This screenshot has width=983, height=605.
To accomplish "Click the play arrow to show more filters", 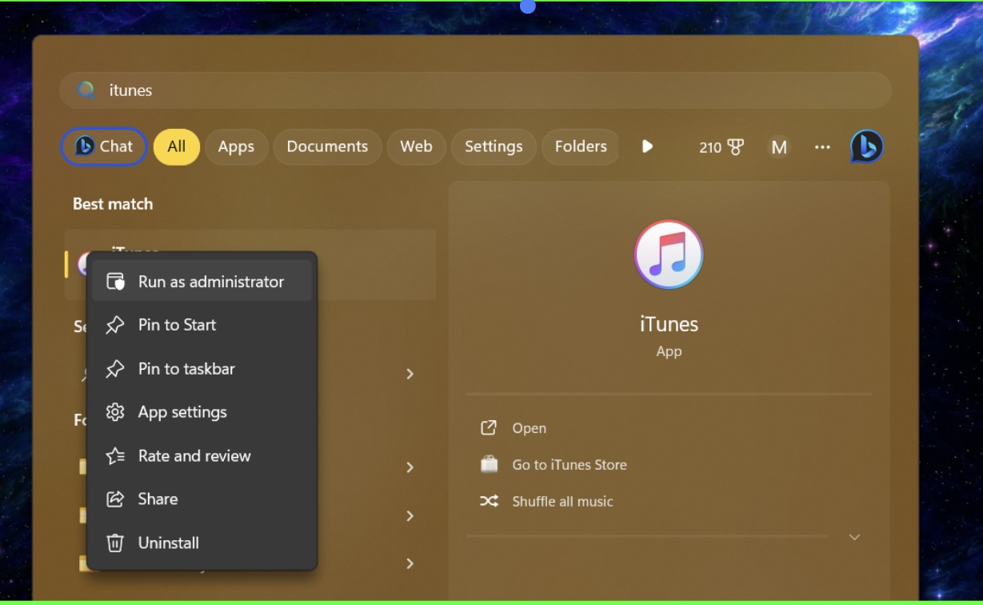I will pyautogui.click(x=647, y=146).
